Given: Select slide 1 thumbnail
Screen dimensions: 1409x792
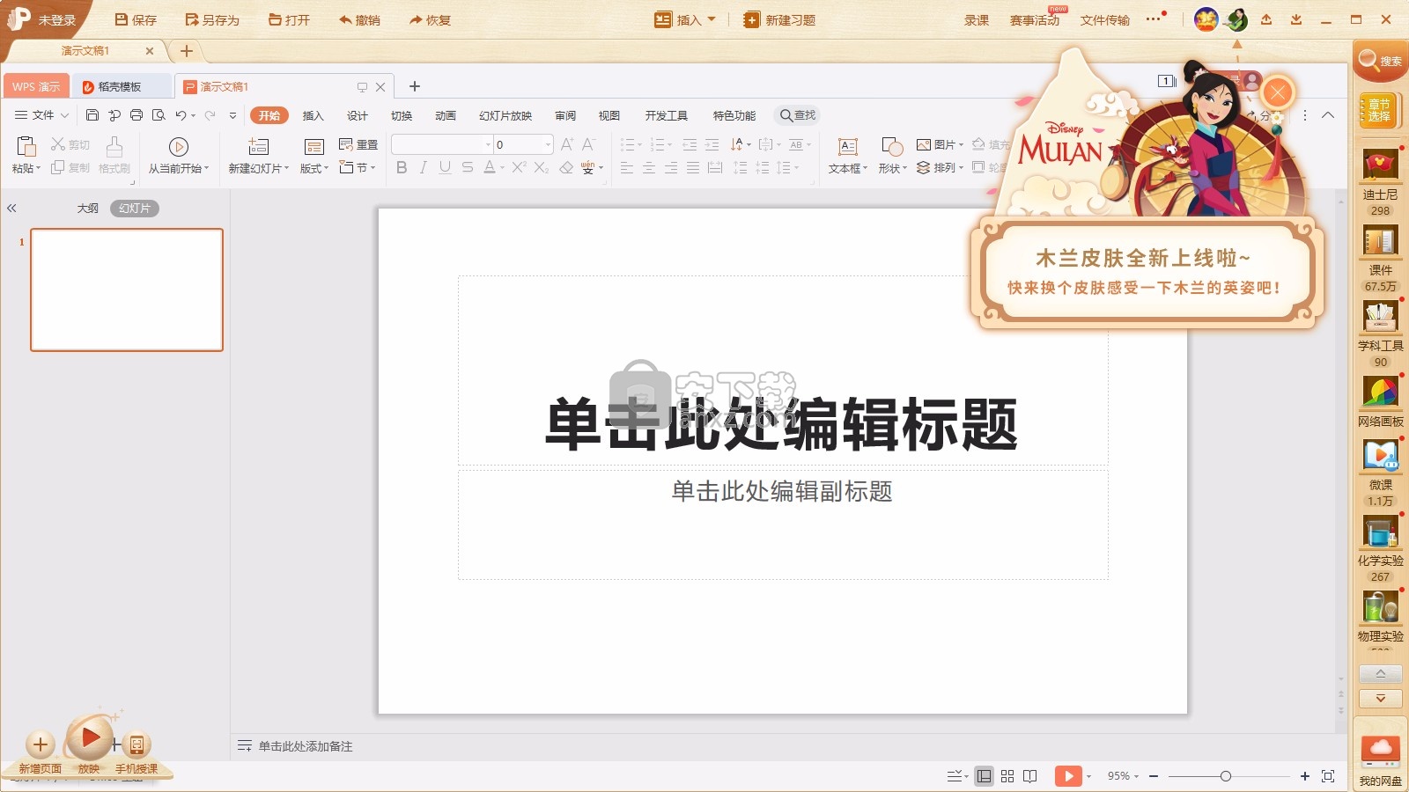Looking at the screenshot, I should click(x=127, y=290).
